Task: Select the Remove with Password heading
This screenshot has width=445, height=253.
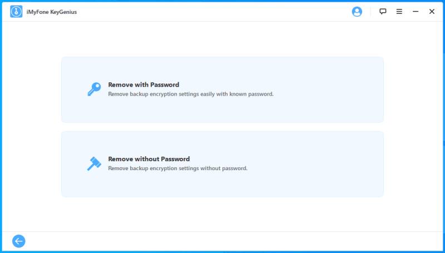Action: coord(144,85)
